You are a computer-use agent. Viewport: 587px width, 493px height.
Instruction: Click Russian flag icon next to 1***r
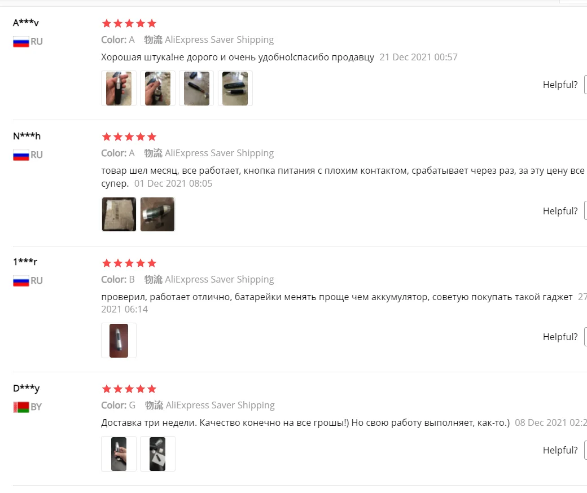pyautogui.click(x=21, y=281)
